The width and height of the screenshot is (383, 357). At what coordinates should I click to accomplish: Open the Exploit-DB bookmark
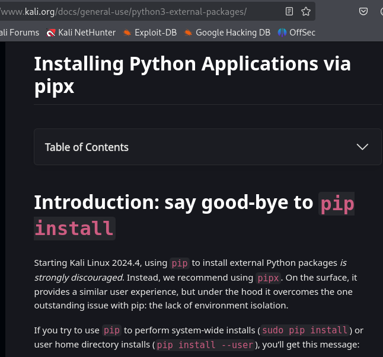150,33
